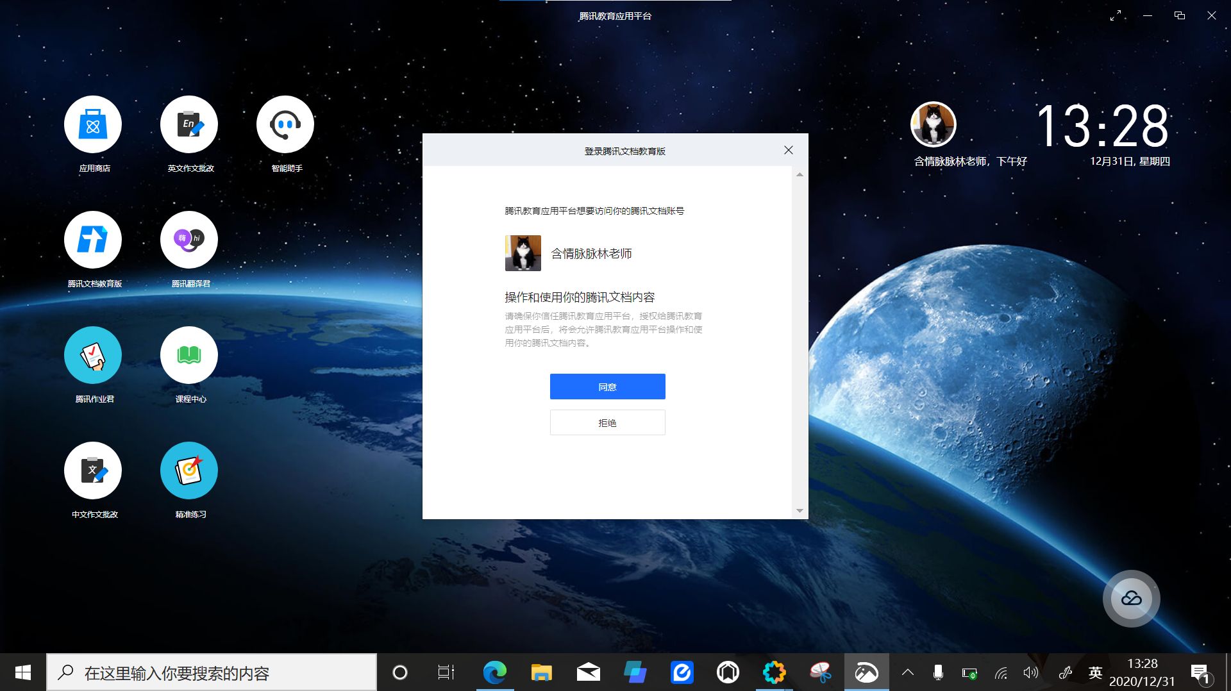
Task: Click the microphone tray icon
Action: [x=938, y=672]
